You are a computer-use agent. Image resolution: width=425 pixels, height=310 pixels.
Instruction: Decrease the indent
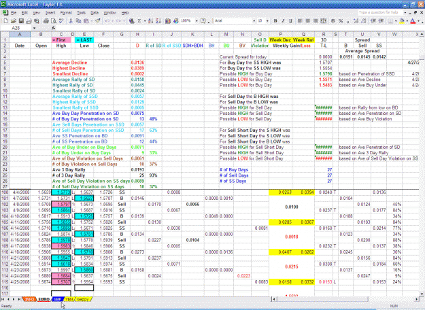coord(373,21)
